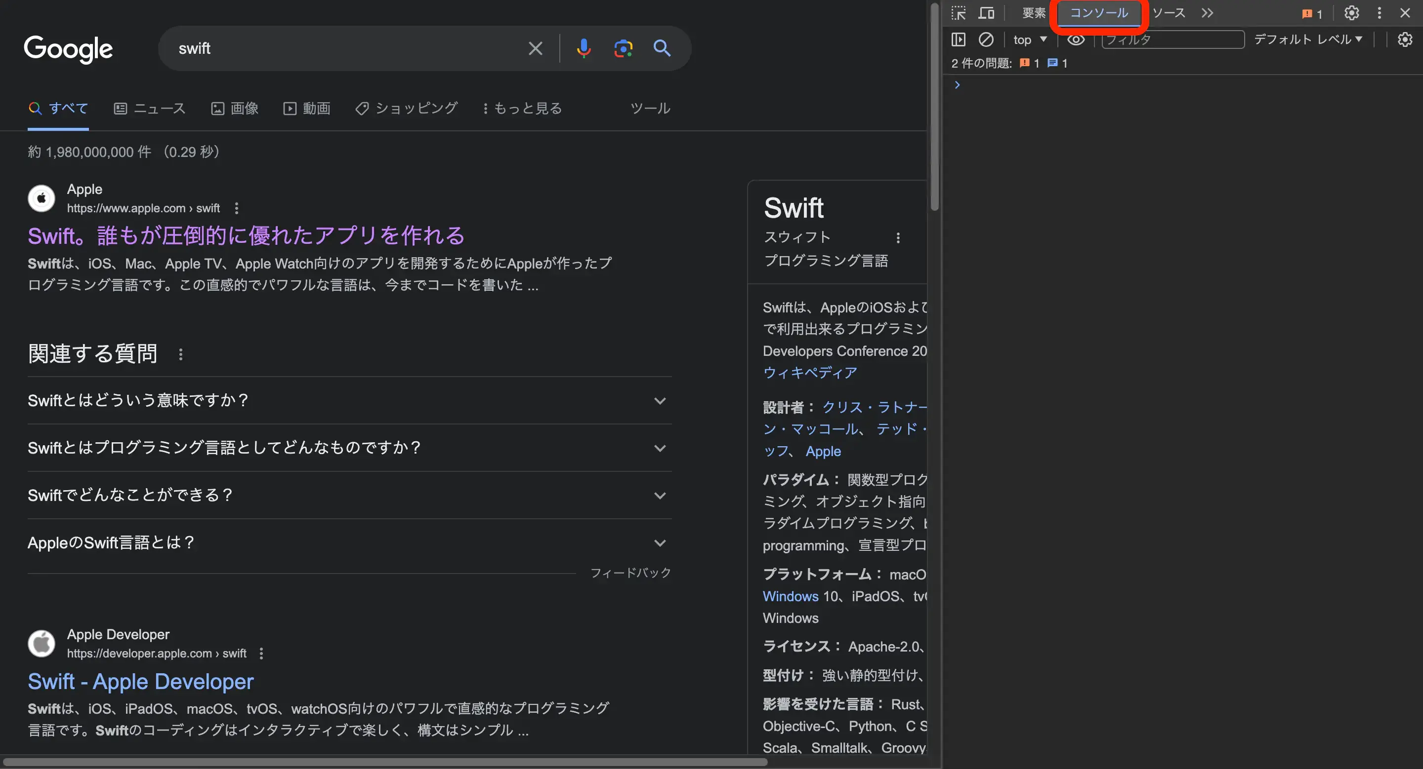
Task: Open the ツール search tools
Action: 650,109
